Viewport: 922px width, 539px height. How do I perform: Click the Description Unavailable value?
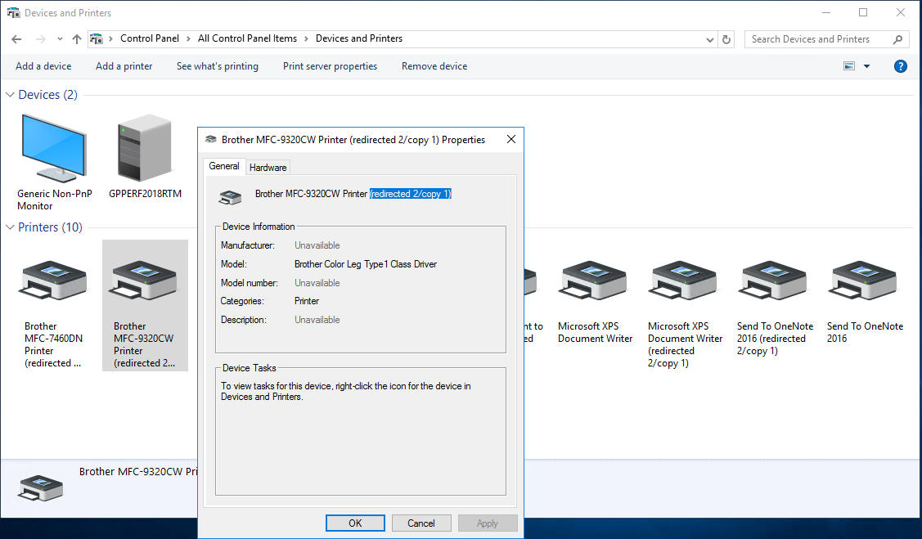317,320
